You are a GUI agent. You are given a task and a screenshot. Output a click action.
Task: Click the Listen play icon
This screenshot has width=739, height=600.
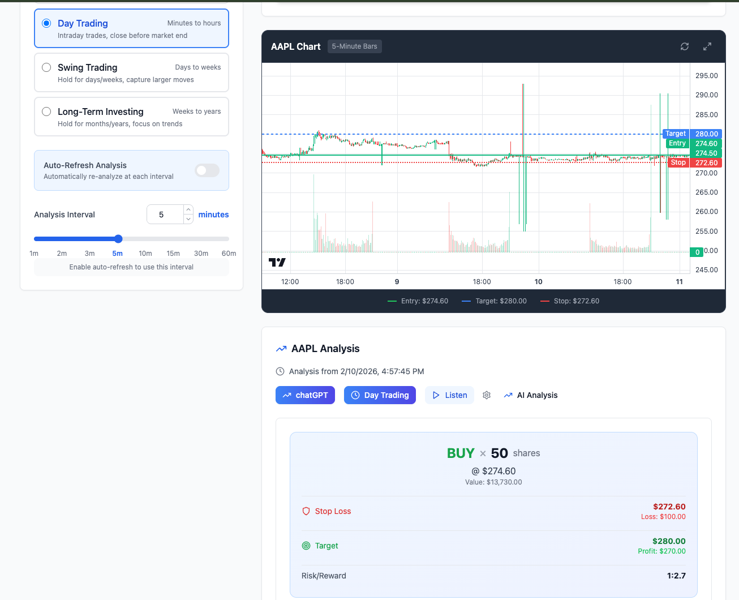437,395
